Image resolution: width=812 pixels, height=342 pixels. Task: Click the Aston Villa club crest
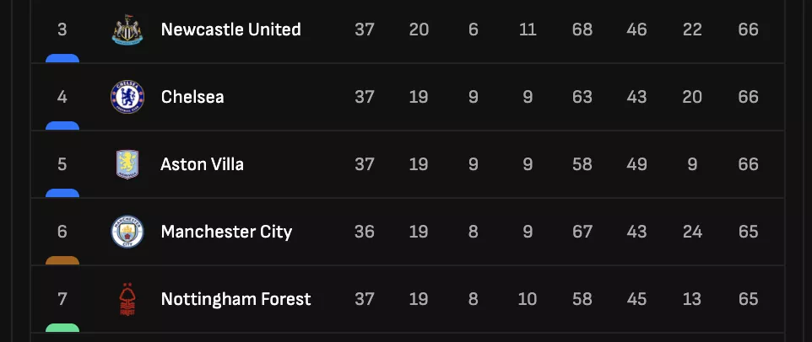[127, 164]
